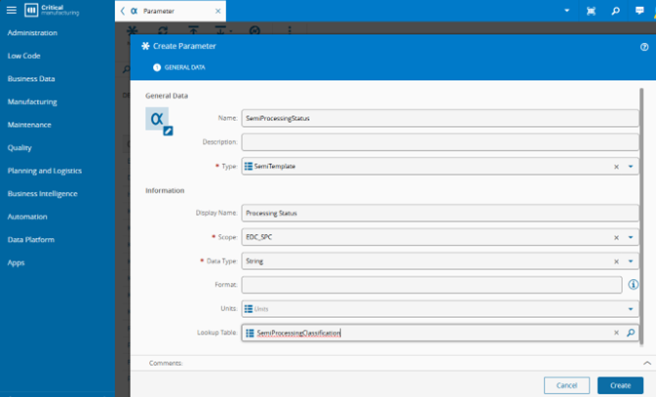Open the Type dropdown arrow
Viewport: 656px width, 397px height.
[631, 167]
